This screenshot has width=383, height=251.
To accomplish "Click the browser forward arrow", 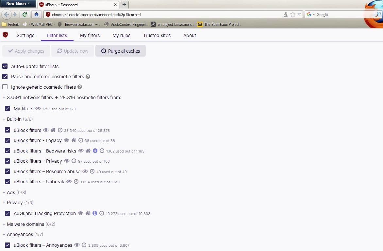I will click(15, 14).
